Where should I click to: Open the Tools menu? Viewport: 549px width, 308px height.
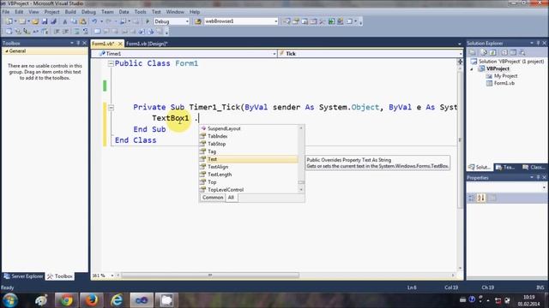tap(140, 12)
